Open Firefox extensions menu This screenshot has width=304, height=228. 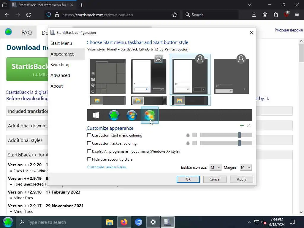point(275,15)
